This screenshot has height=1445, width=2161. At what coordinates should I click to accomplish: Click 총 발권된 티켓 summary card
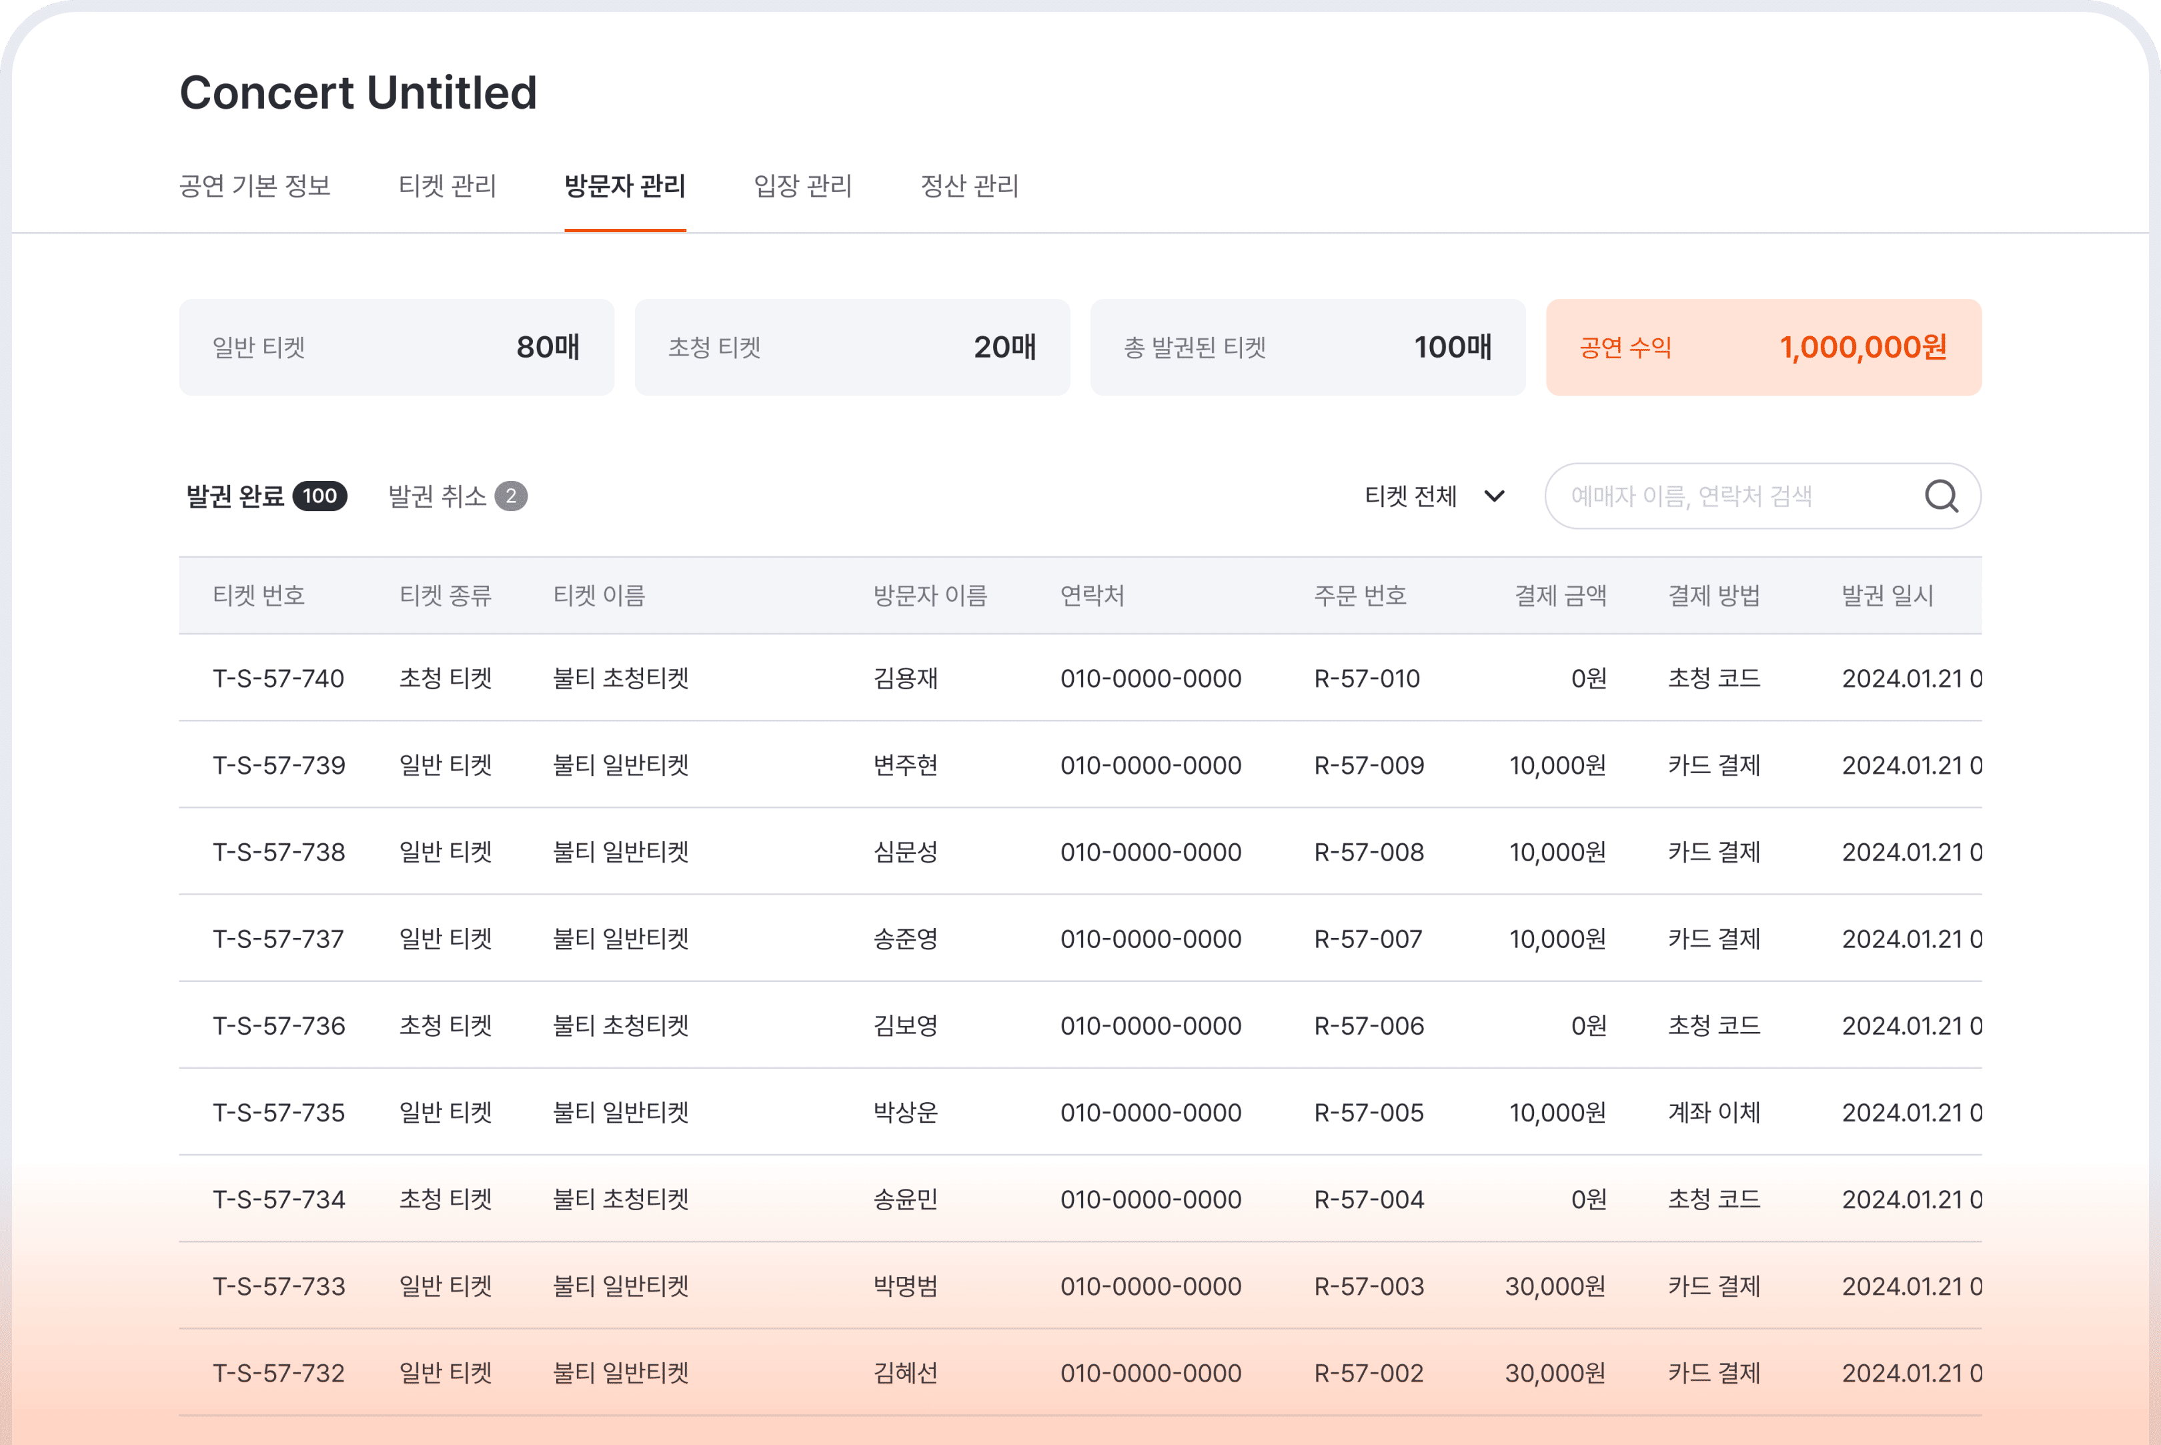[1307, 346]
